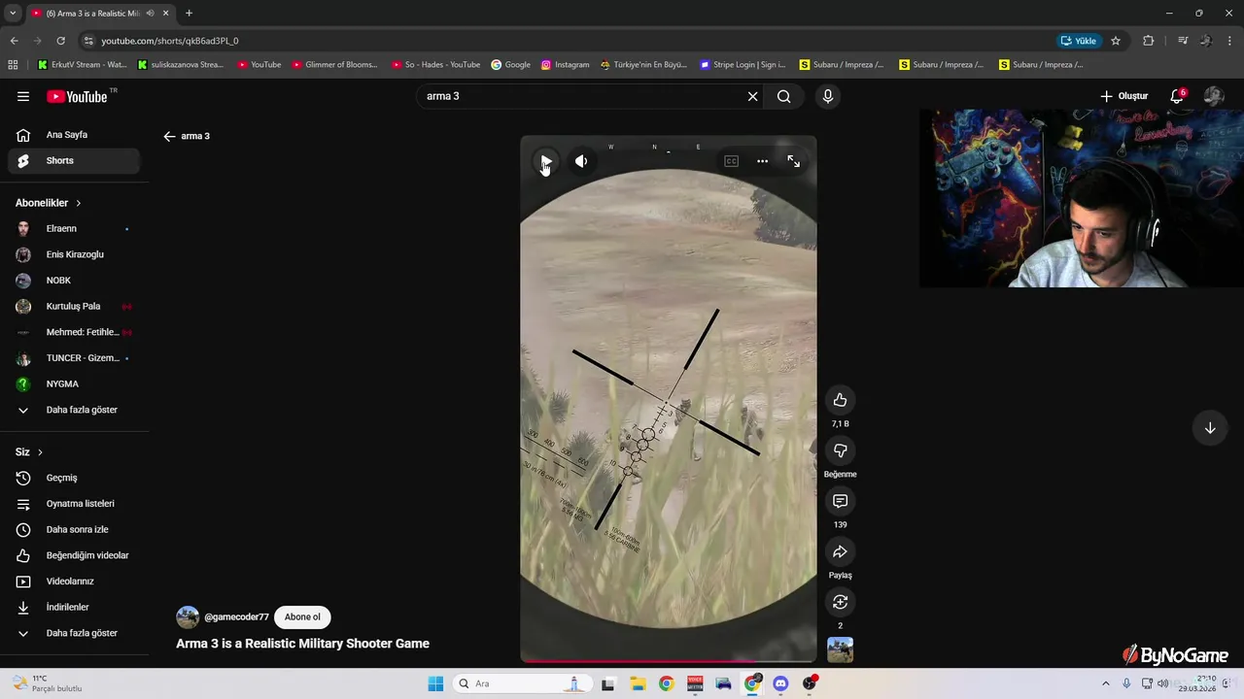Open the remix button showing 2
The width and height of the screenshot is (1244, 699).
coord(840,602)
